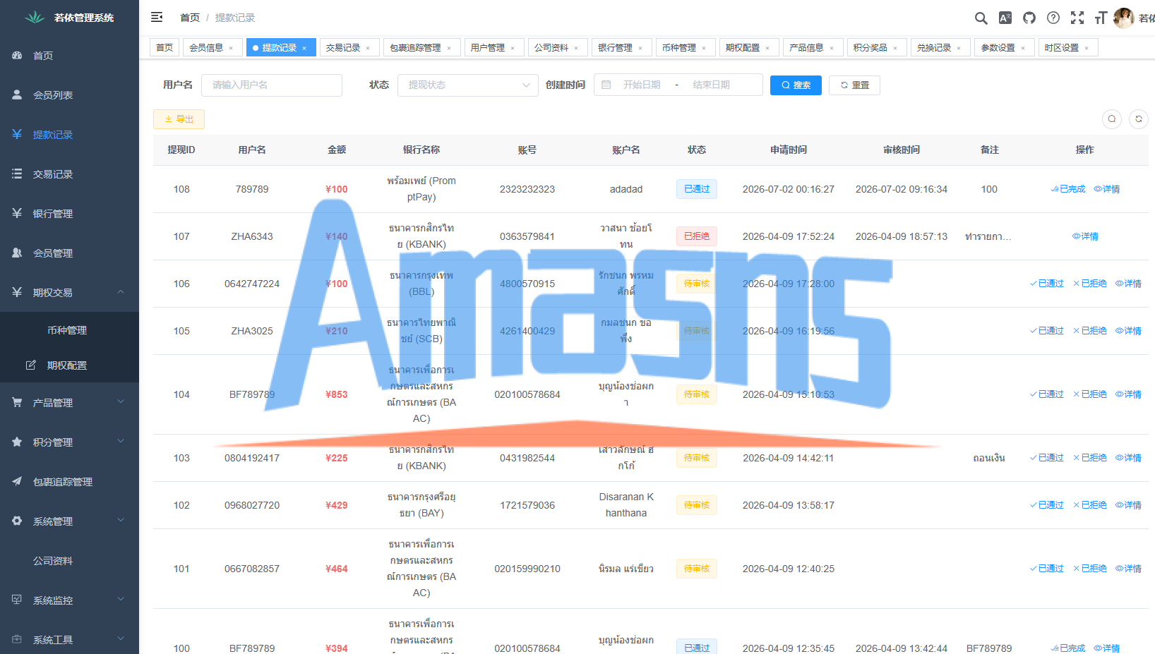Click 已拒绝 for withdrawal 105
Screen dimensions: 1155x654
tap(1090, 331)
